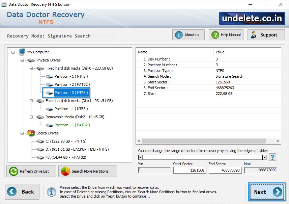289x204 pixels.
Task: Collapse the My Computer tree node
Action: 12,52
